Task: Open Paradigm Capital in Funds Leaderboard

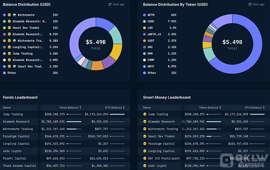Action: 16,136
